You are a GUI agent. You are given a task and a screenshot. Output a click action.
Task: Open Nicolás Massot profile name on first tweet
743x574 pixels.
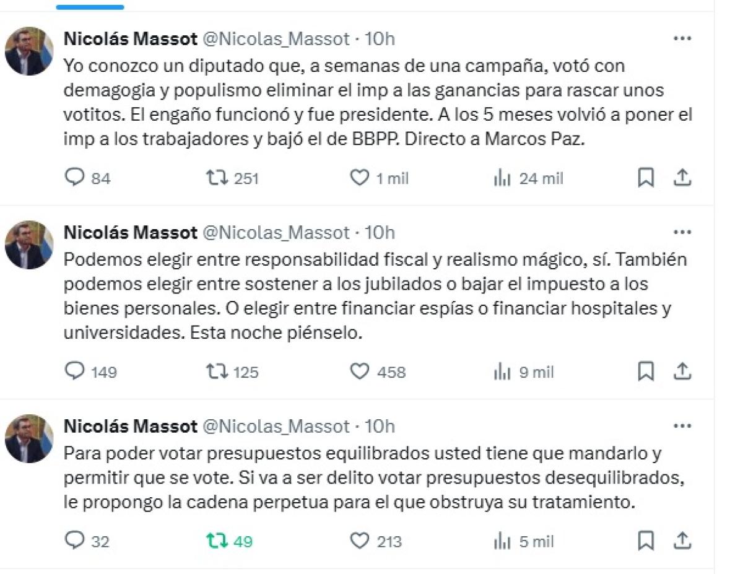(130, 39)
